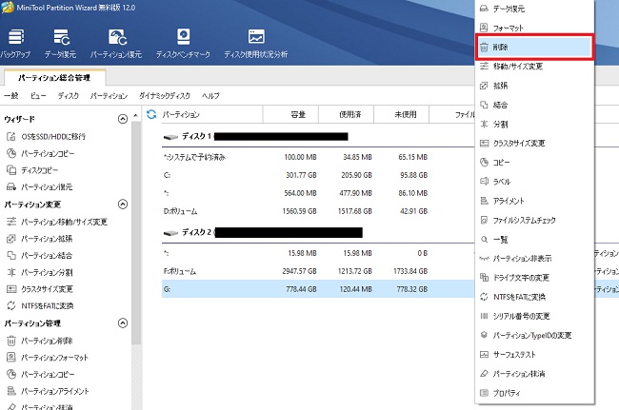Choose ラベル in the context menu
This screenshot has width=619, height=410.
point(535,182)
